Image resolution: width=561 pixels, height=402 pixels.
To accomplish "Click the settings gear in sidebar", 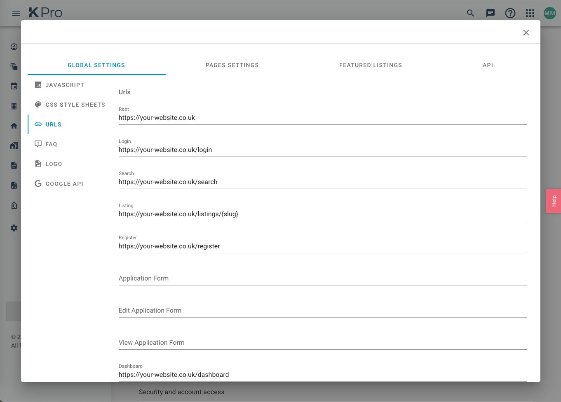I will [14, 228].
